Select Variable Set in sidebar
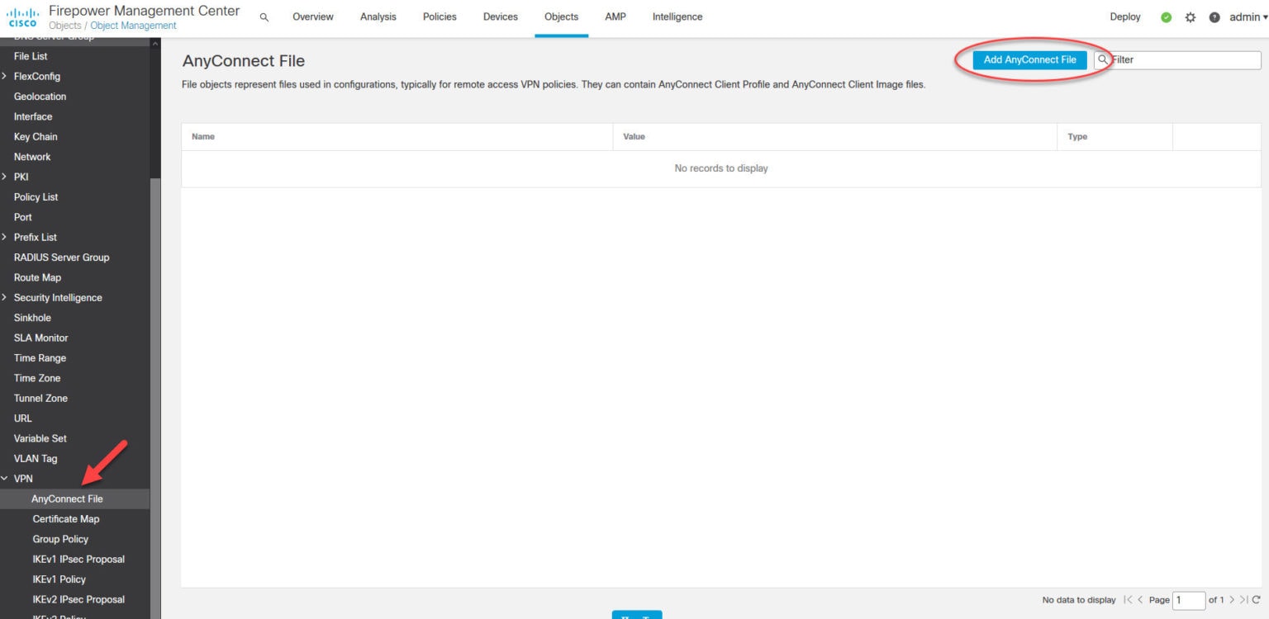The height and width of the screenshot is (619, 1269). (40, 438)
